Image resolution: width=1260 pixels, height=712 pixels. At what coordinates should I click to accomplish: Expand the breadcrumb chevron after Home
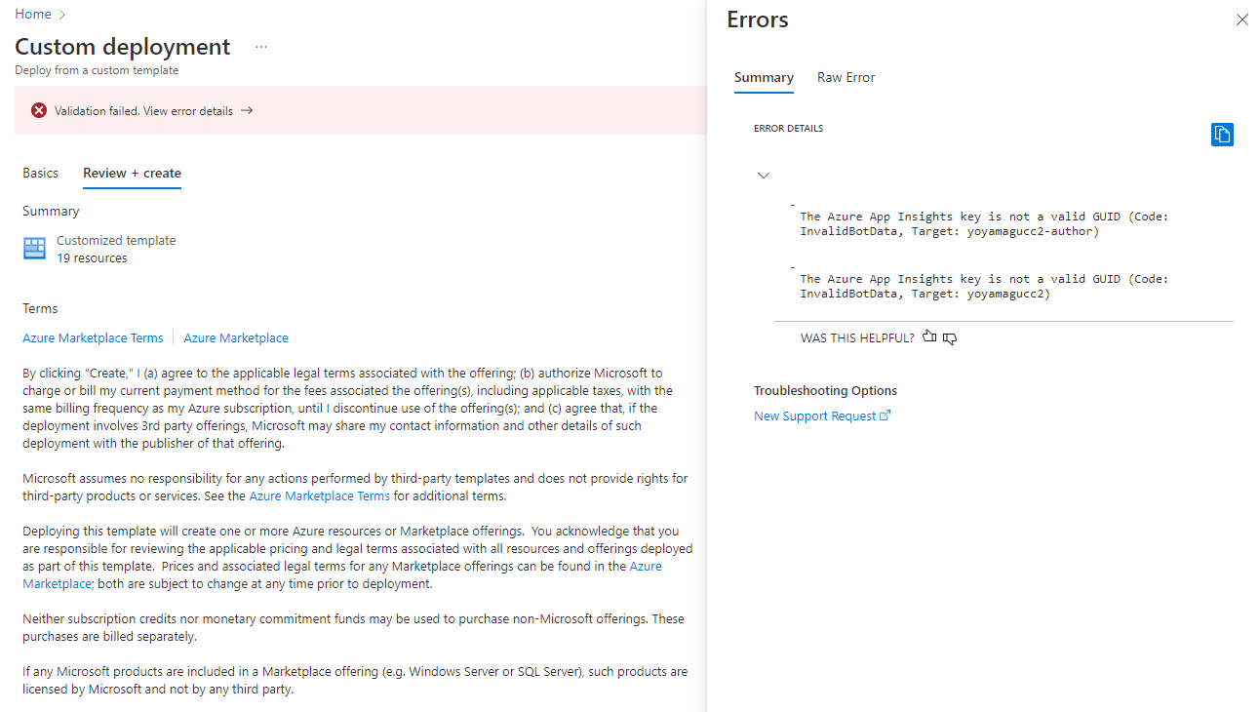60,14
